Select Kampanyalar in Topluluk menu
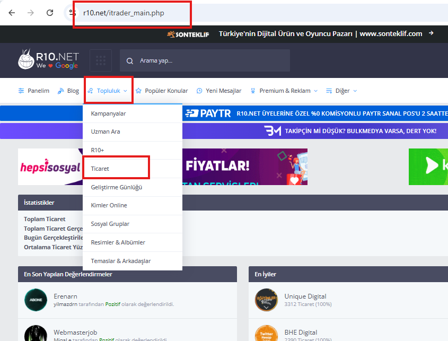The image size is (448, 341). pos(133,114)
